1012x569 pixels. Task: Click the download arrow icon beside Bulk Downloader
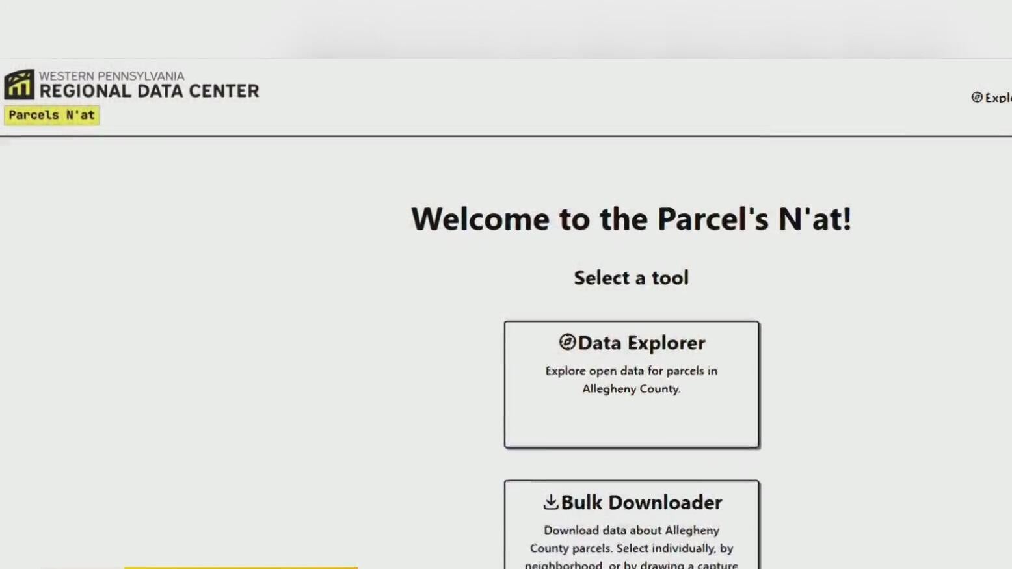(551, 501)
